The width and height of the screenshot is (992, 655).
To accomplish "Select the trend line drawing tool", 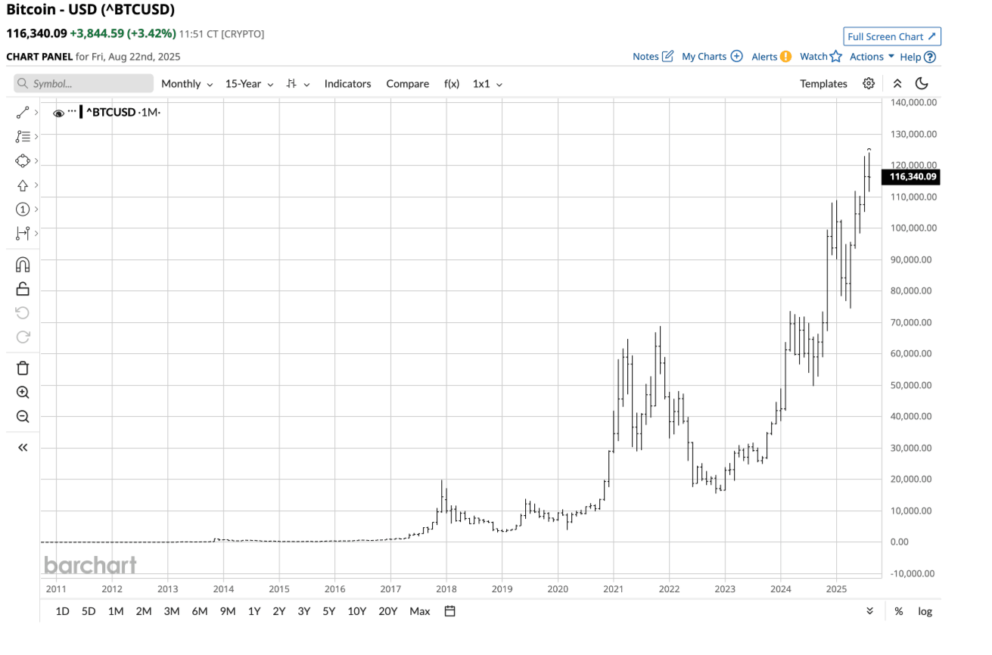I will 23,113.
